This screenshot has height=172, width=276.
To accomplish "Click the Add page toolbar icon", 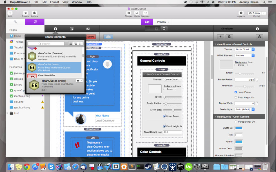I will point(10,13).
